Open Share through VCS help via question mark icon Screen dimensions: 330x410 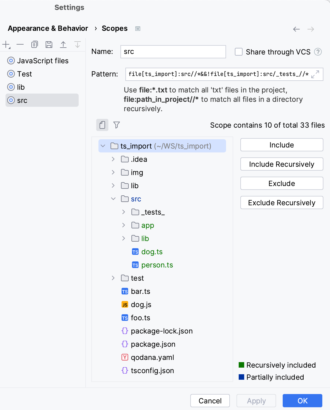pyautogui.click(x=318, y=52)
